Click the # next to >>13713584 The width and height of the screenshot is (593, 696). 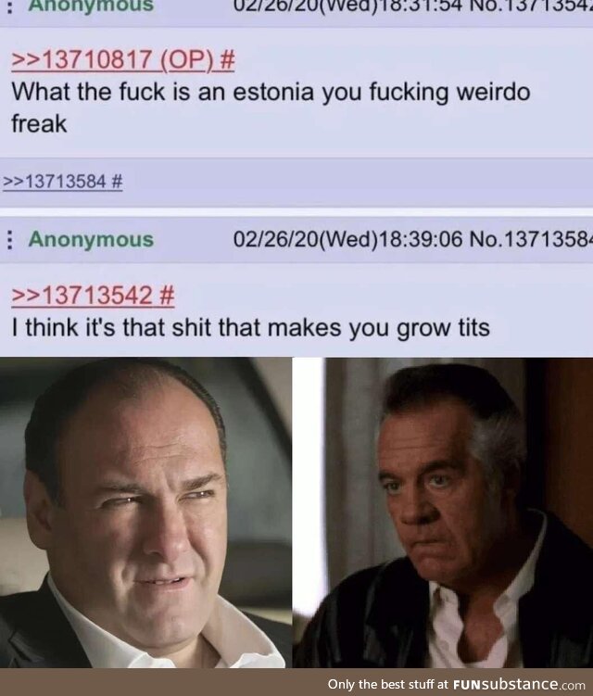click(x=117, y=181)
